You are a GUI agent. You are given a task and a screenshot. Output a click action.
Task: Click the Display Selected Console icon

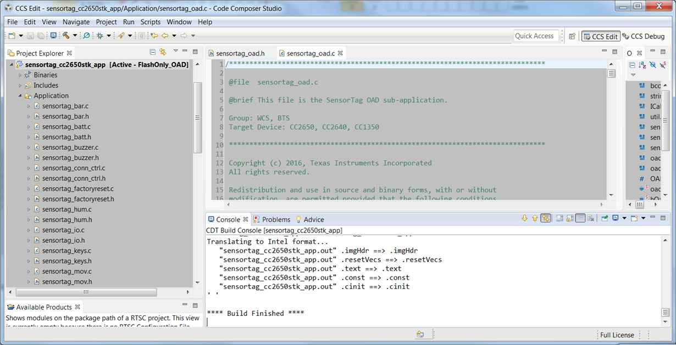coord(616,218)
